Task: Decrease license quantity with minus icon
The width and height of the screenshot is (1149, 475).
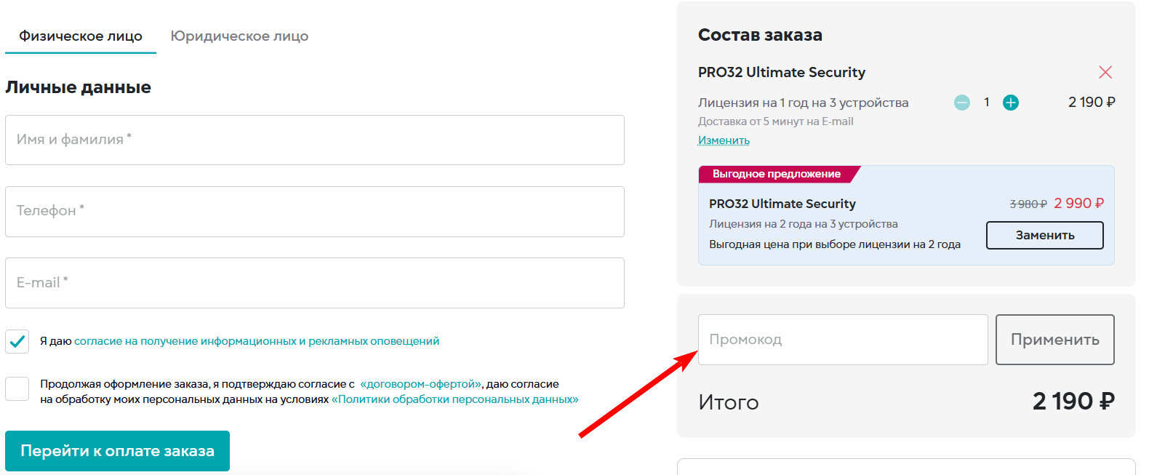Action: [x=961, y=103]
